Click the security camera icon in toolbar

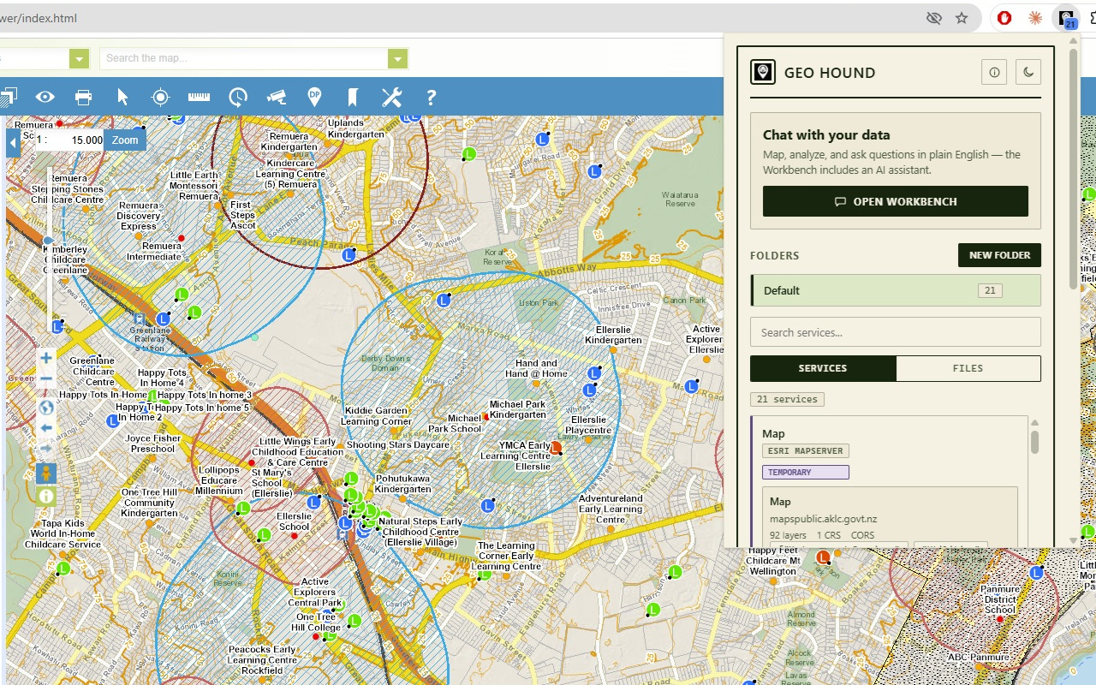tap(276, 98)
